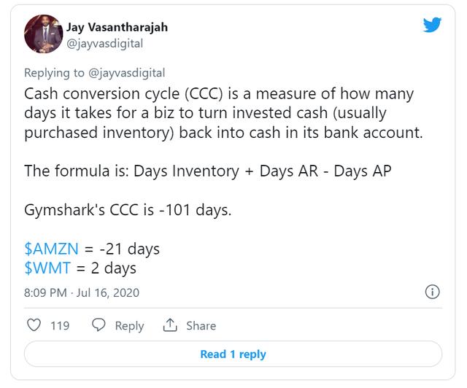Click the Twitter bird logo

(x=432, y=26)
